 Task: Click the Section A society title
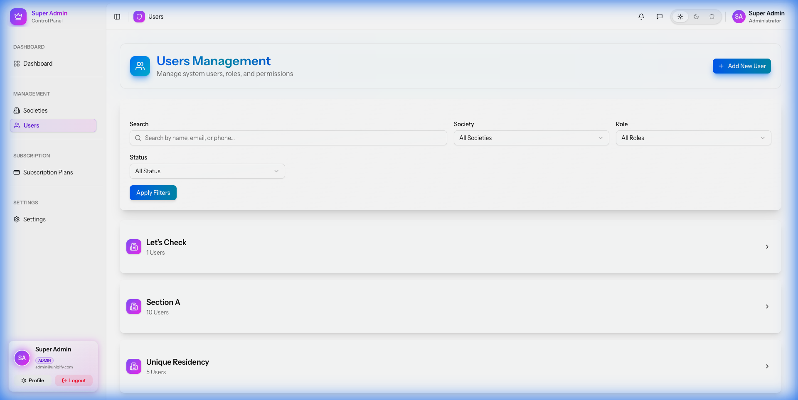(x=163, y=302)
